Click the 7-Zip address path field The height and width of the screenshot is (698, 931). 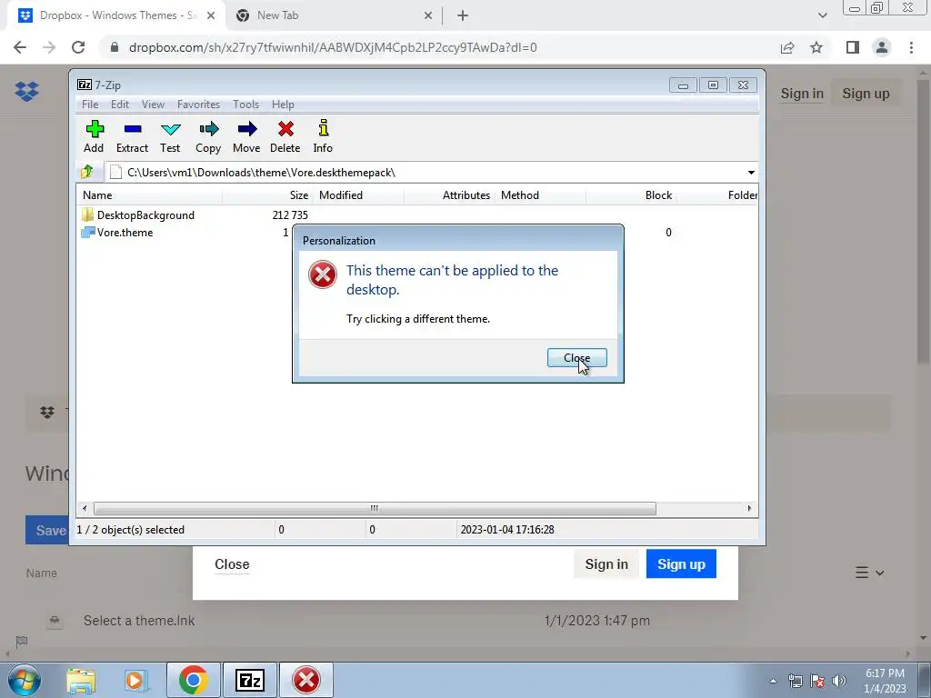tap(425, 172)
